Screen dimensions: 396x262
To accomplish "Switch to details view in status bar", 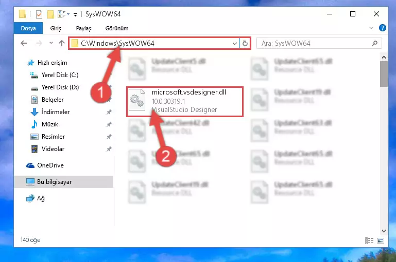I will point(369,240).
